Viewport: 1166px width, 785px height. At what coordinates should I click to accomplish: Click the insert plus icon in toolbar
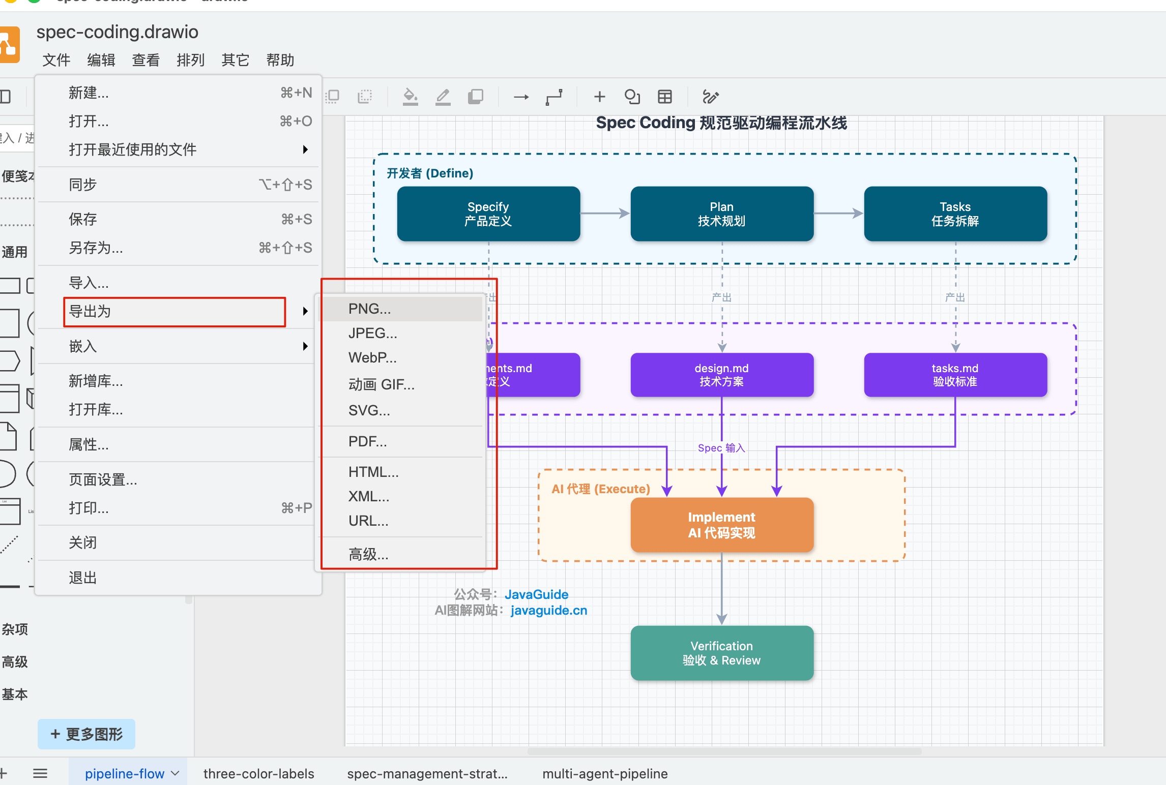tap(600, 97)
